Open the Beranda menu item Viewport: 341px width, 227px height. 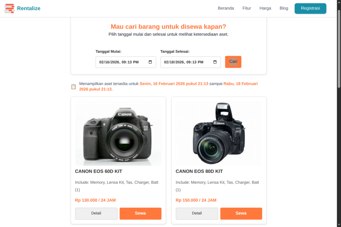tap(226, 8)
